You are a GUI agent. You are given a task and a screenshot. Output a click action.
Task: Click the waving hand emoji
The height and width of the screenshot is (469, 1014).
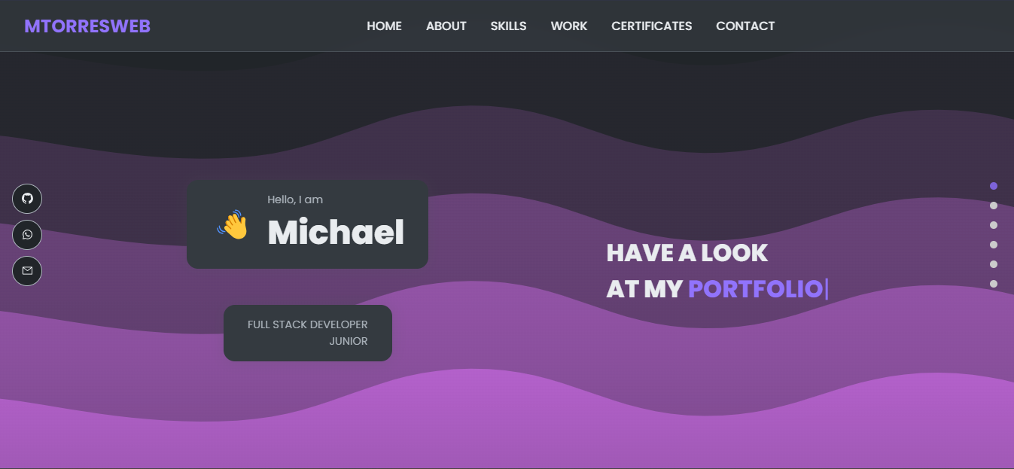(232, 224)
